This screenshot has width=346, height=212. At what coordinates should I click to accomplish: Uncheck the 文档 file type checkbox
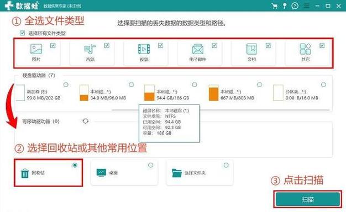(x=268, y=45)
